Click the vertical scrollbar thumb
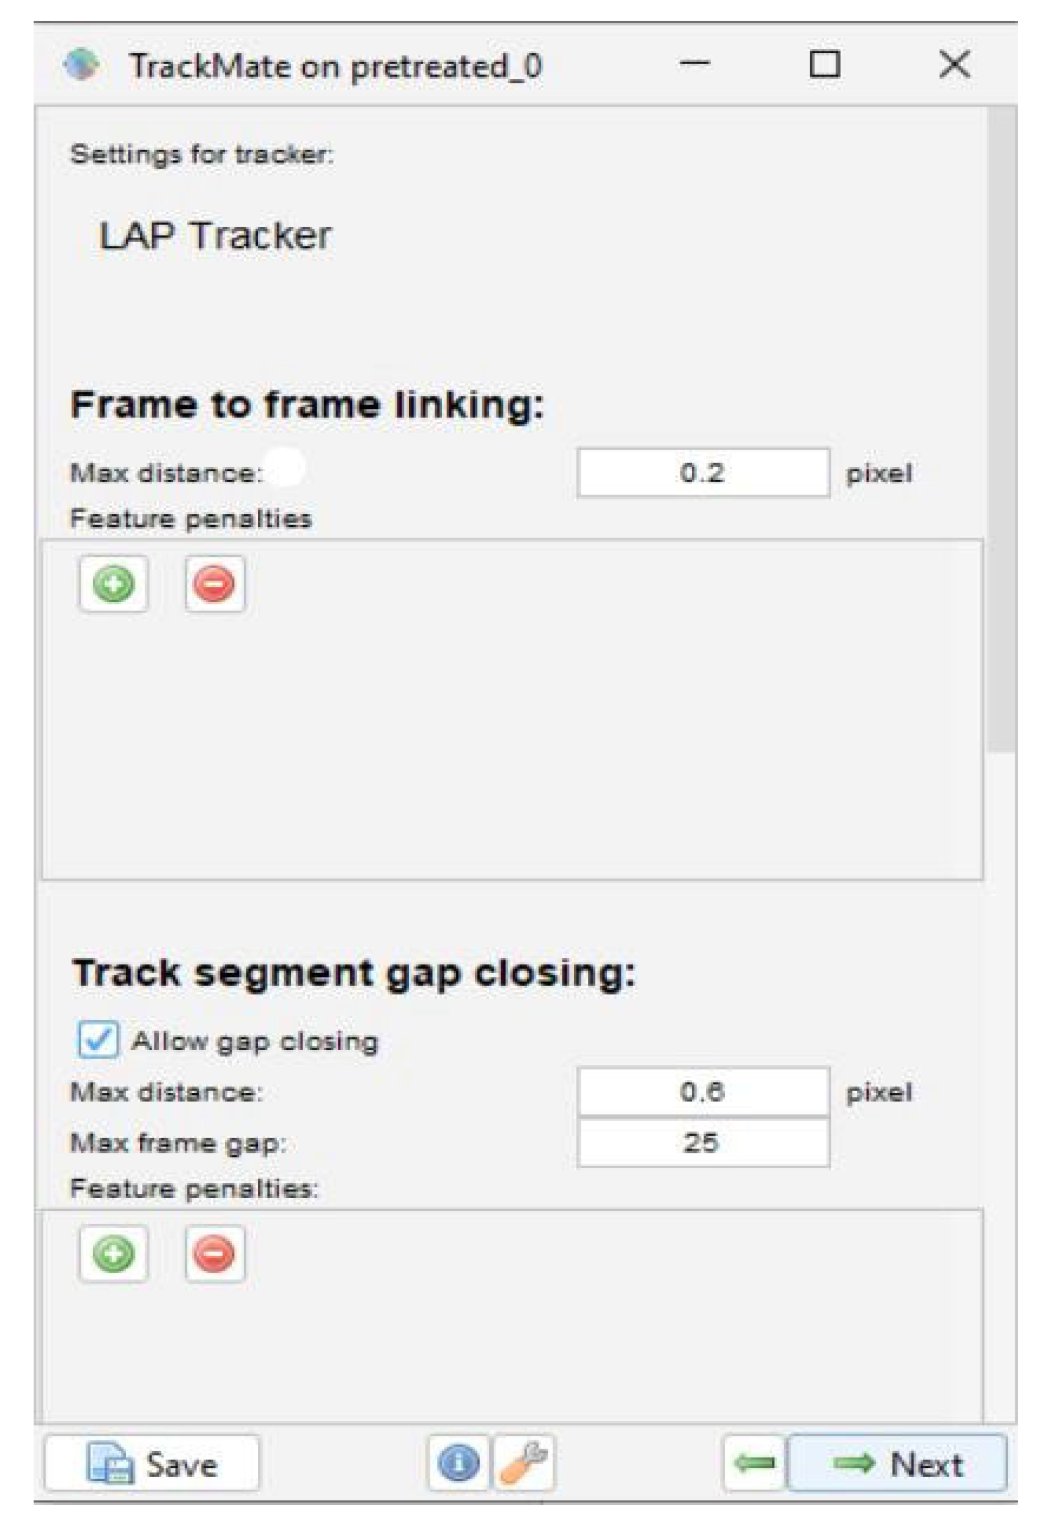 point(1002,428)
